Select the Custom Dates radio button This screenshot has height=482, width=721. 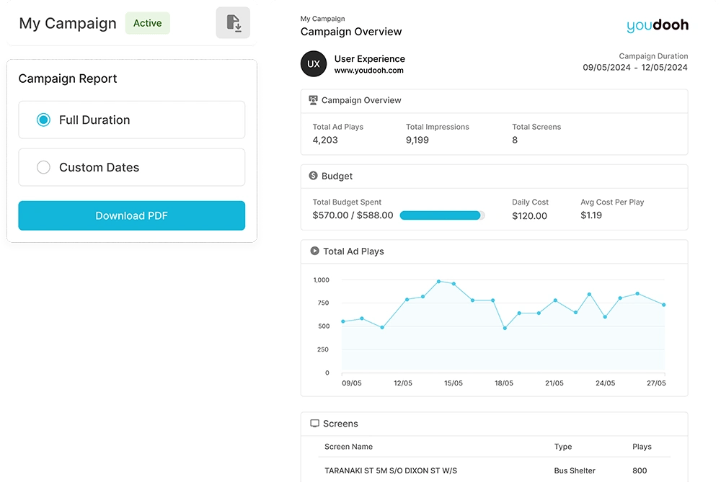click(x=43, y=168)
